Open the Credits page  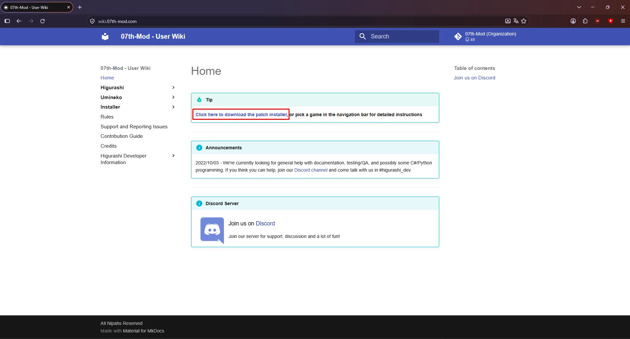[109, 146]
